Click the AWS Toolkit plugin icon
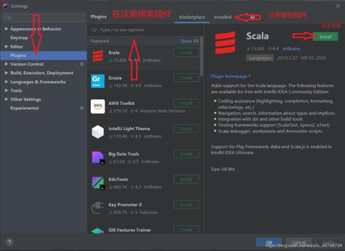The height and width of the screenshot is (251, 345). coord(98,106)
